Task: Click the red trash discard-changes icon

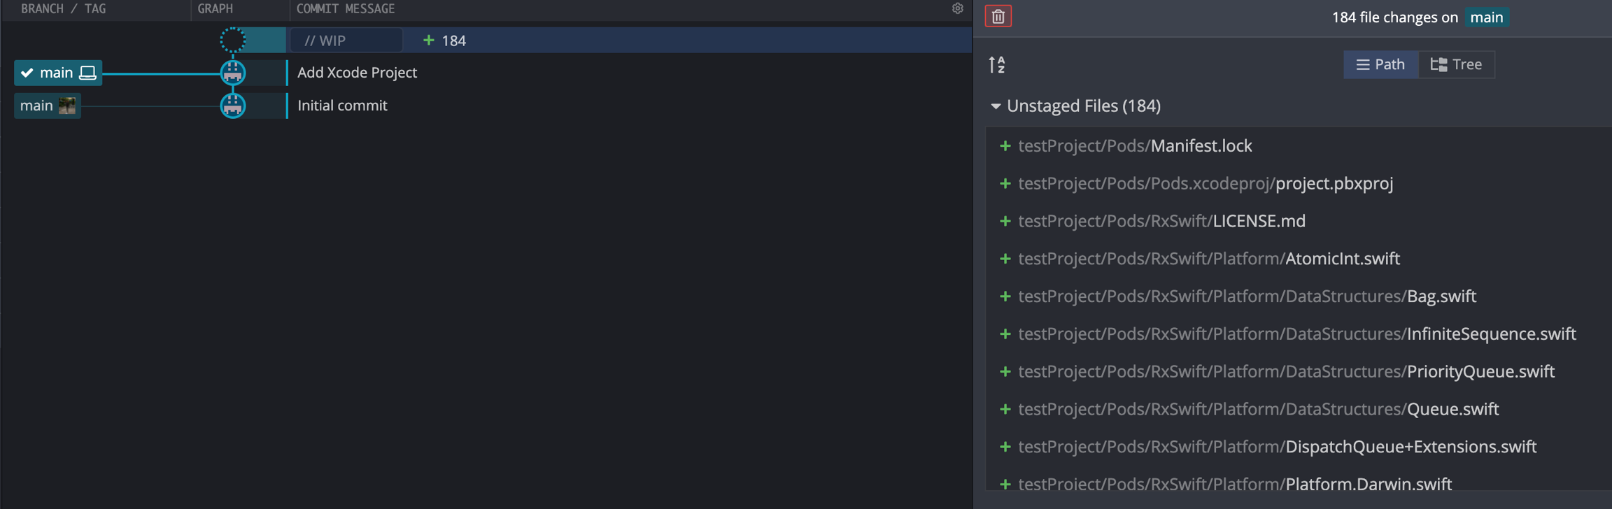Action: click(998, 16)
